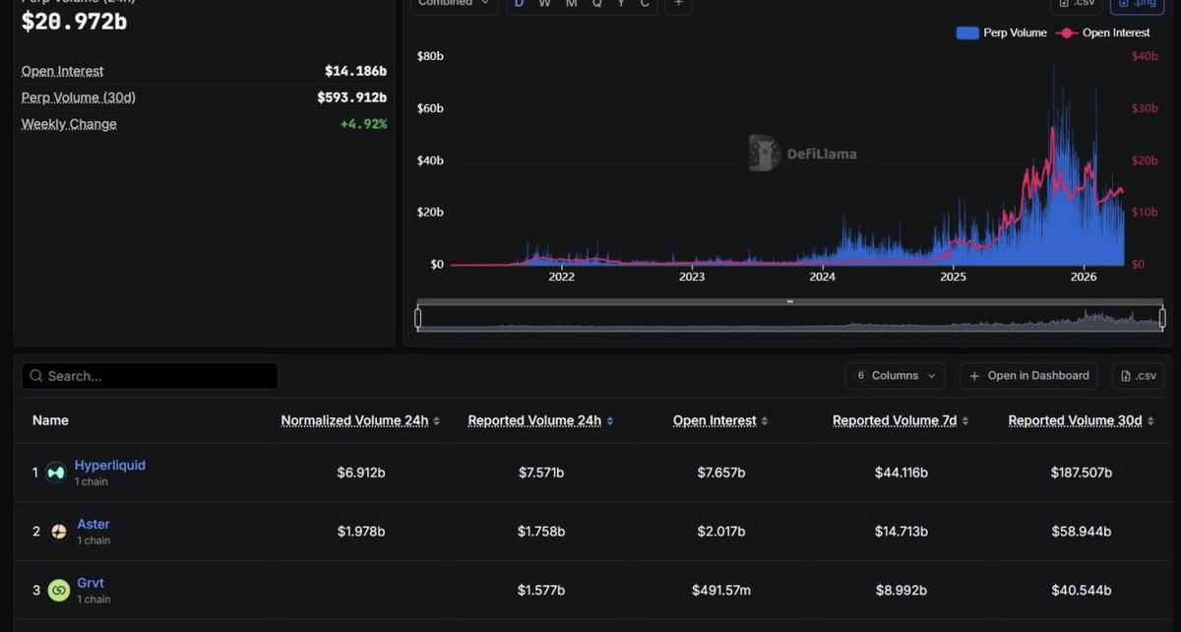Sort table by Reported Volume 24h header

coord(534,421)
